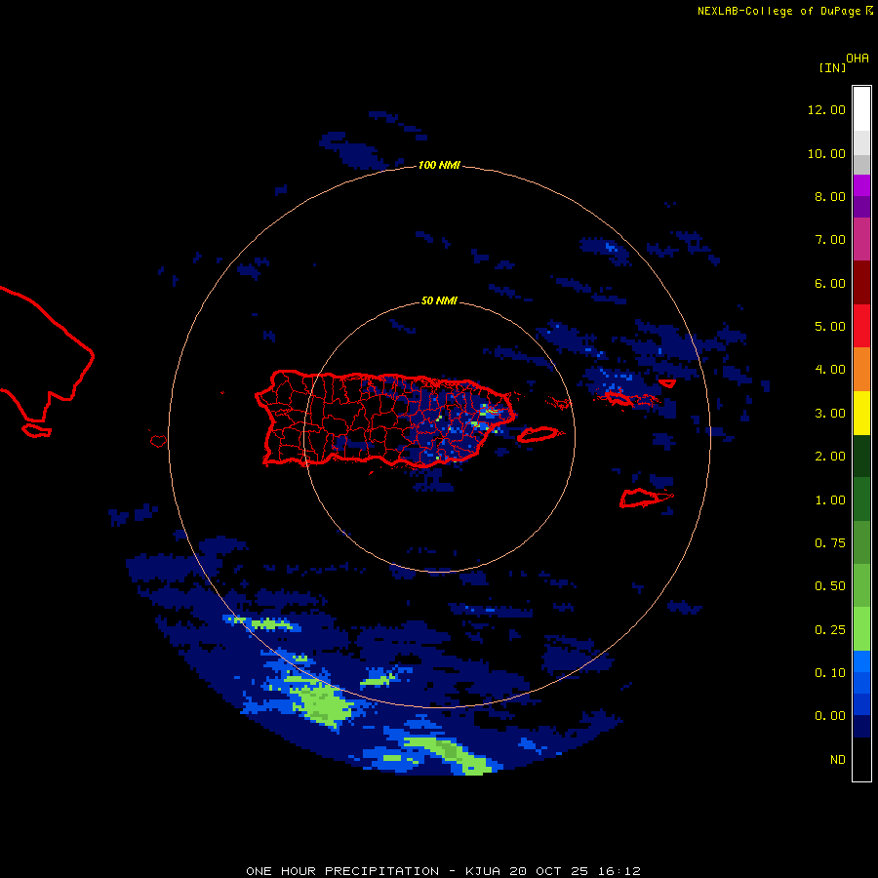Pick the yellow swatch beside 3.00
Viewport: 878px width, 878px height.
pyautogui.click(x=861, y=413)
